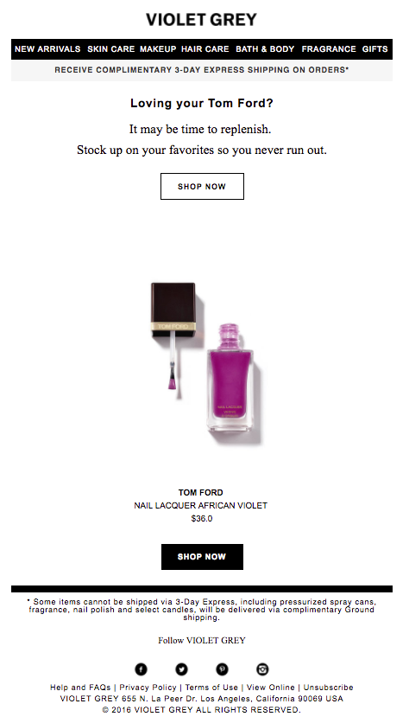Click the white outlined Shop Now button
This screenshot has width=409, height=723.
[202, 186]
